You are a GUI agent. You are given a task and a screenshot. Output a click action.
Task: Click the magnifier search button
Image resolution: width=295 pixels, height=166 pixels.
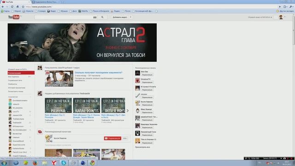[x=102, y=17]
